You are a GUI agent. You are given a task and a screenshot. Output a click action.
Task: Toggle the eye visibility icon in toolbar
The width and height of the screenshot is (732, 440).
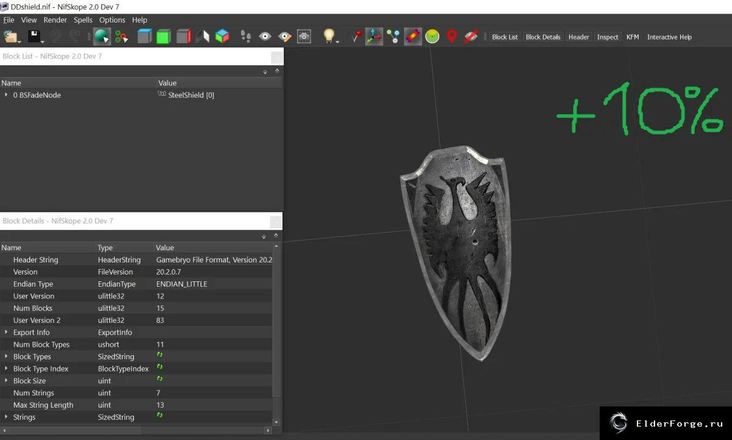(265, 37)
